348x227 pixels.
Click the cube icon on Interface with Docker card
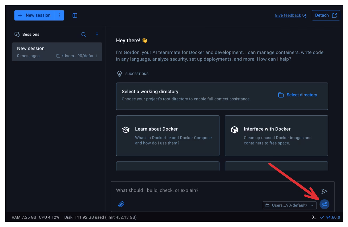tap(234, 129)
